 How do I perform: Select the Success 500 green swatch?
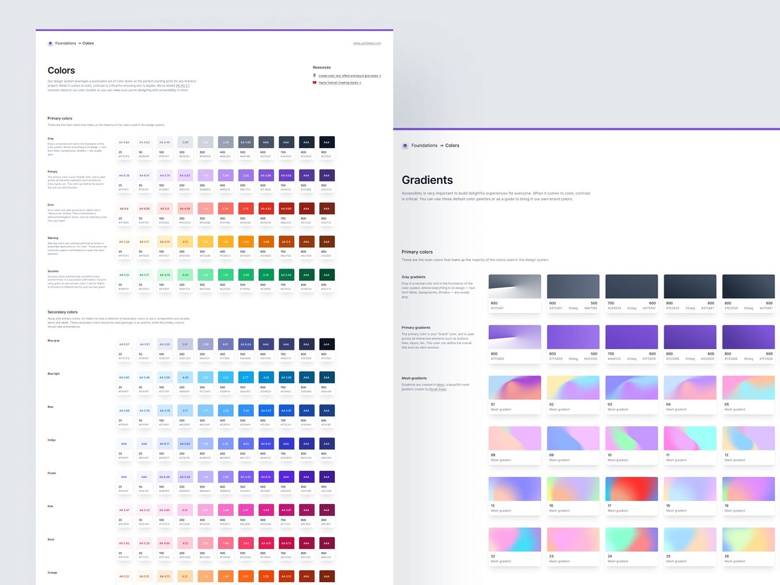pos(246,275)
